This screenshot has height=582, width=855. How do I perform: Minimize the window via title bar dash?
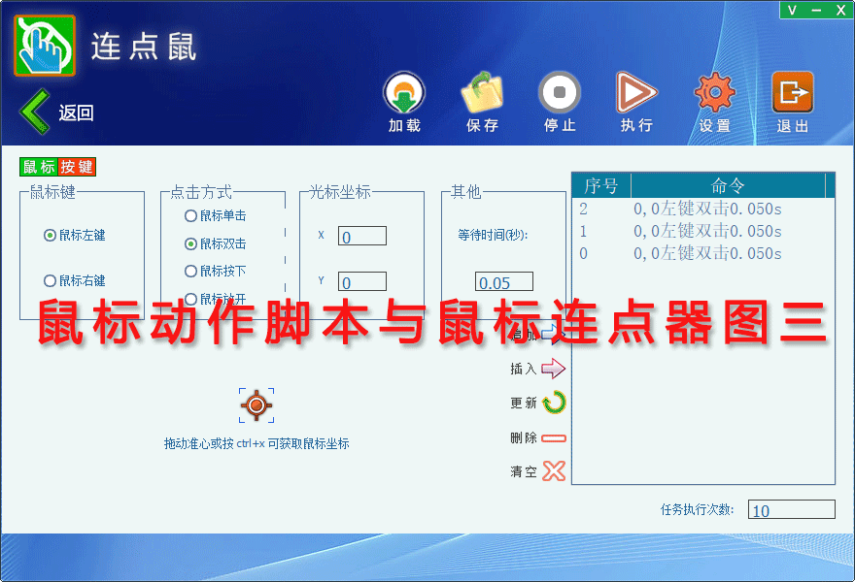point(816,10)
